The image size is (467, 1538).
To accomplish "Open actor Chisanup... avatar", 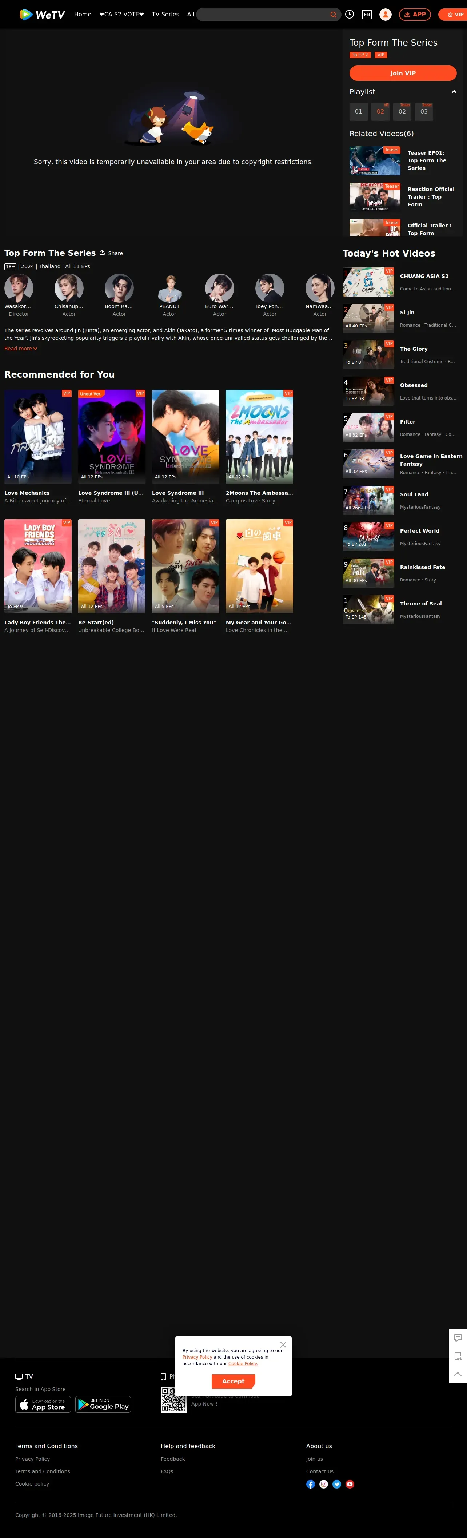I will coord(69,289).
